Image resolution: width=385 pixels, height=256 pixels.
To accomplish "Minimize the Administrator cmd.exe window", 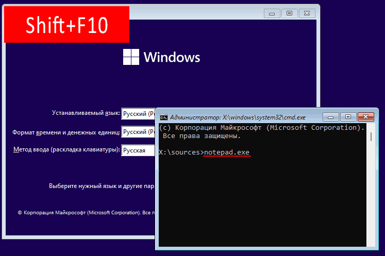I will (x=331, y=117).
